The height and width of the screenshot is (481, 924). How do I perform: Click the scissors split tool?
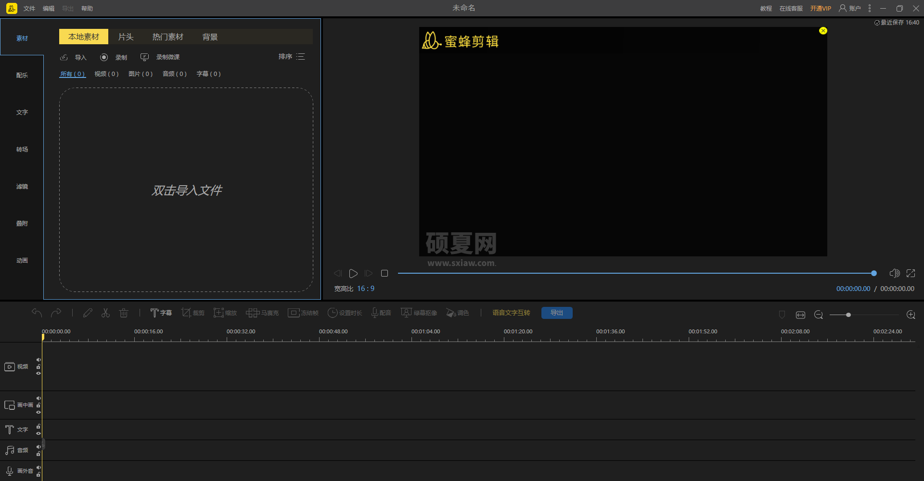click(x=105, y=313)
